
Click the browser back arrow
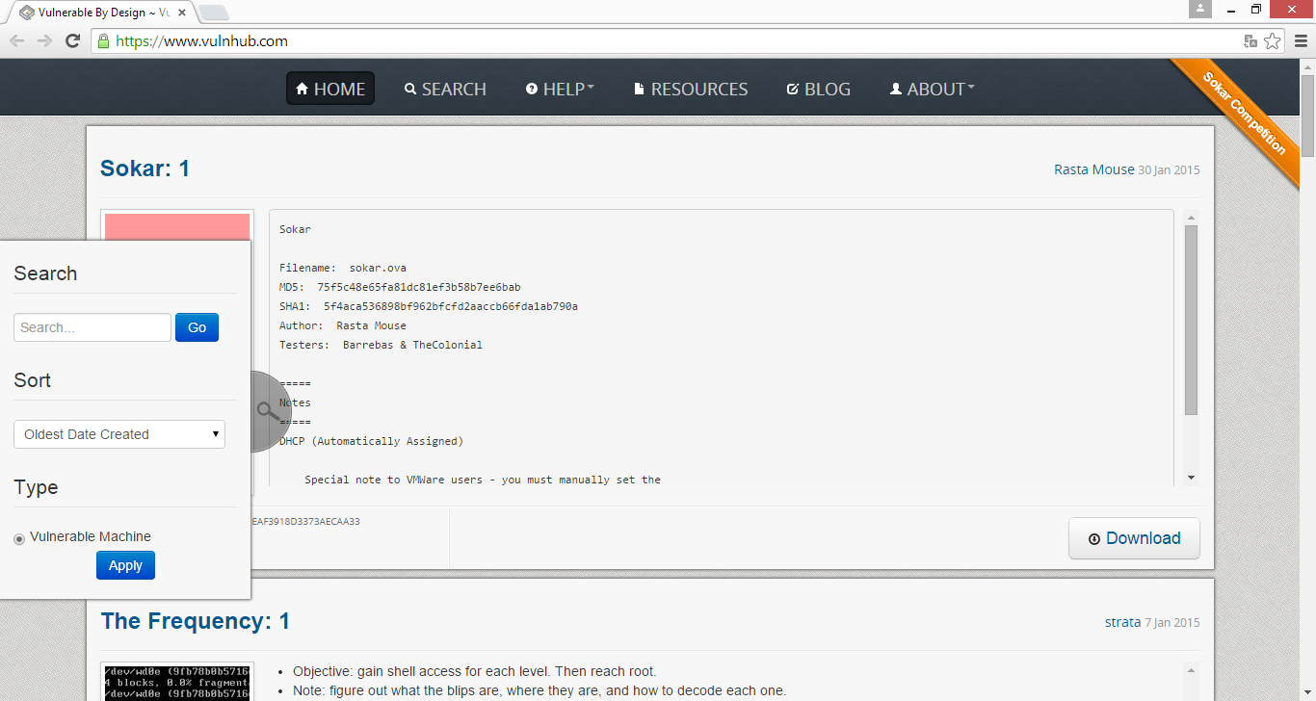pos(16,40)
